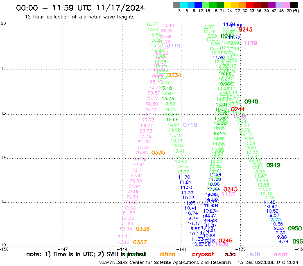Click the green wave height value 12.97

[x=208, y=27]
